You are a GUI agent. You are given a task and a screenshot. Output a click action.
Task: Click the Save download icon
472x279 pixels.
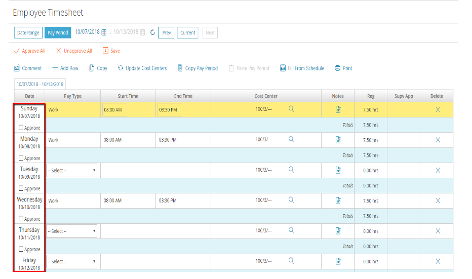[x=105, y=51]
